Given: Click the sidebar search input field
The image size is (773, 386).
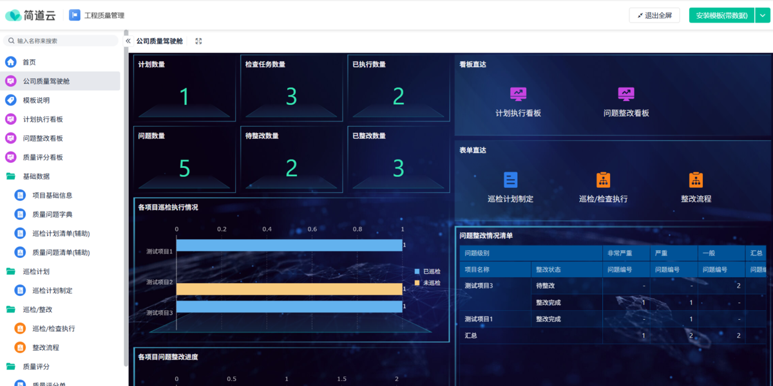Looking at the screenshot, I should point(61,41).
